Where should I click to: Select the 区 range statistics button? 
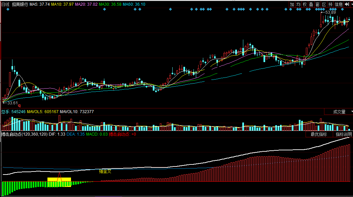pos(324,4)
